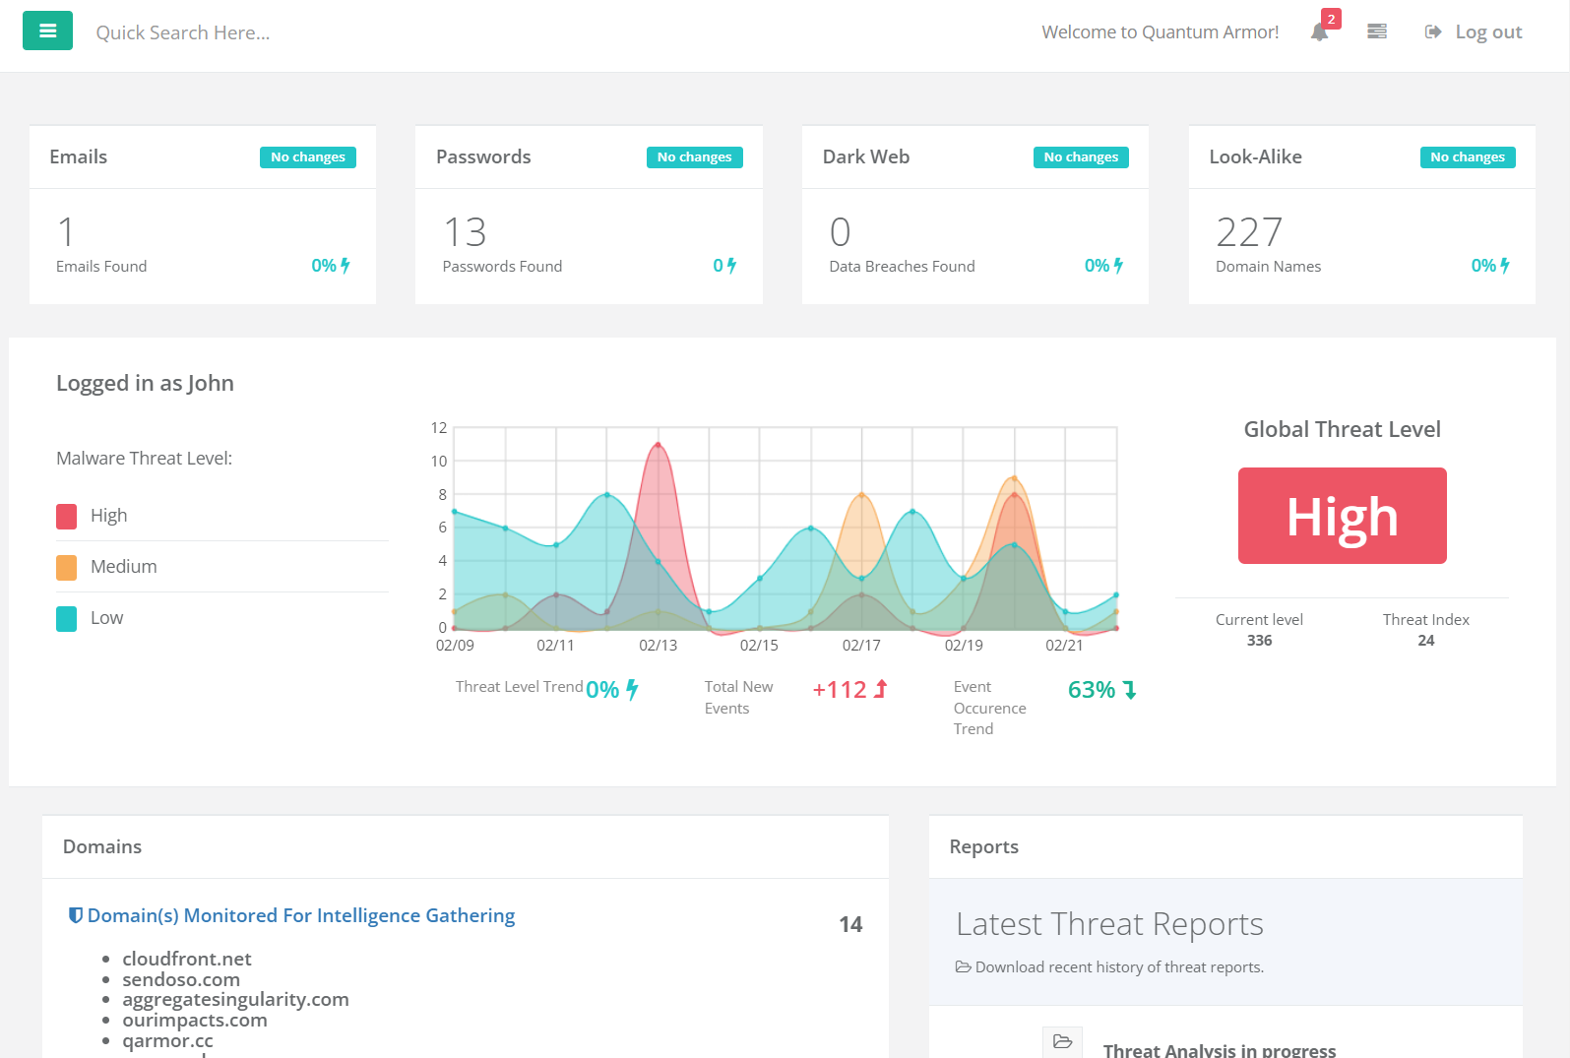Click the lightning icon in Emails card
Viewport: 1570px width, 1058px height.
[x=345, y=266]
